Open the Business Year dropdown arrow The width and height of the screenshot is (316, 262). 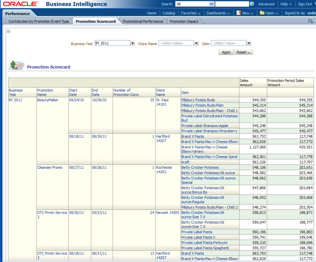coord(133,43)
